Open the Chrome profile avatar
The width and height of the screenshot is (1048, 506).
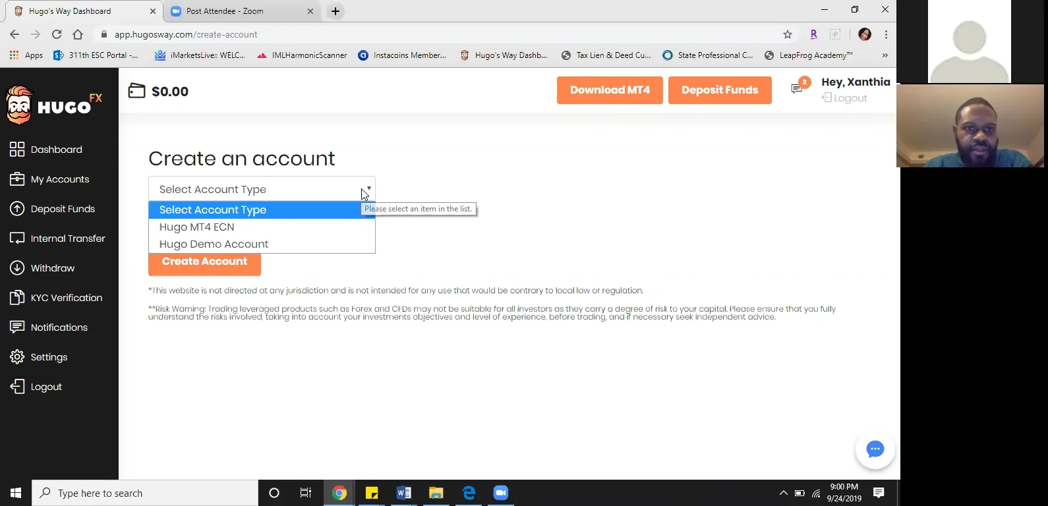(865, 34)
